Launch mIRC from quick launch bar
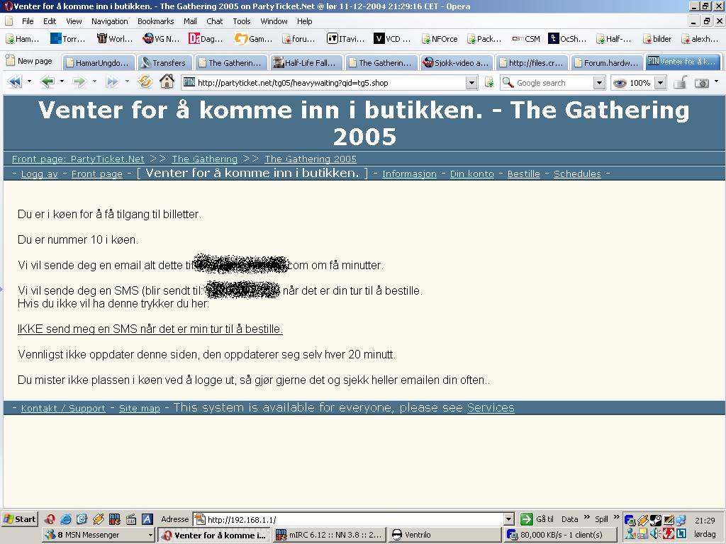Screen dimensions: 726x544 pos(114,519)
